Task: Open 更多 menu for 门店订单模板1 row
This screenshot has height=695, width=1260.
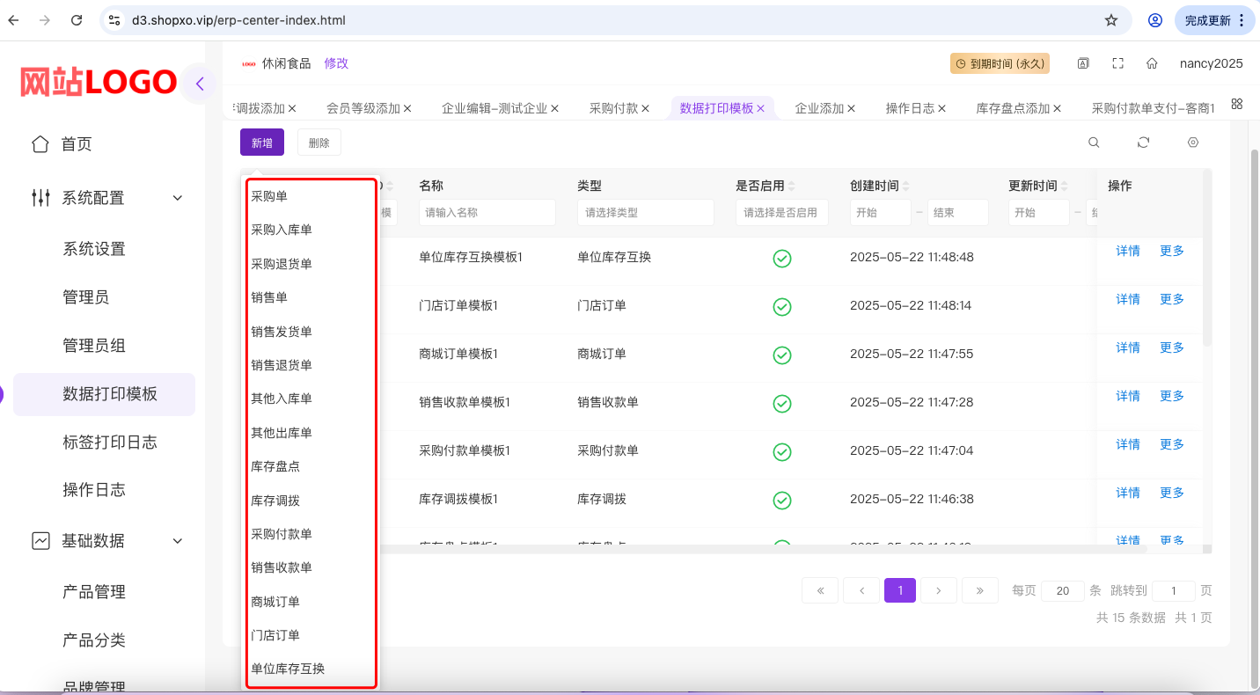Action: [1172, 299]
